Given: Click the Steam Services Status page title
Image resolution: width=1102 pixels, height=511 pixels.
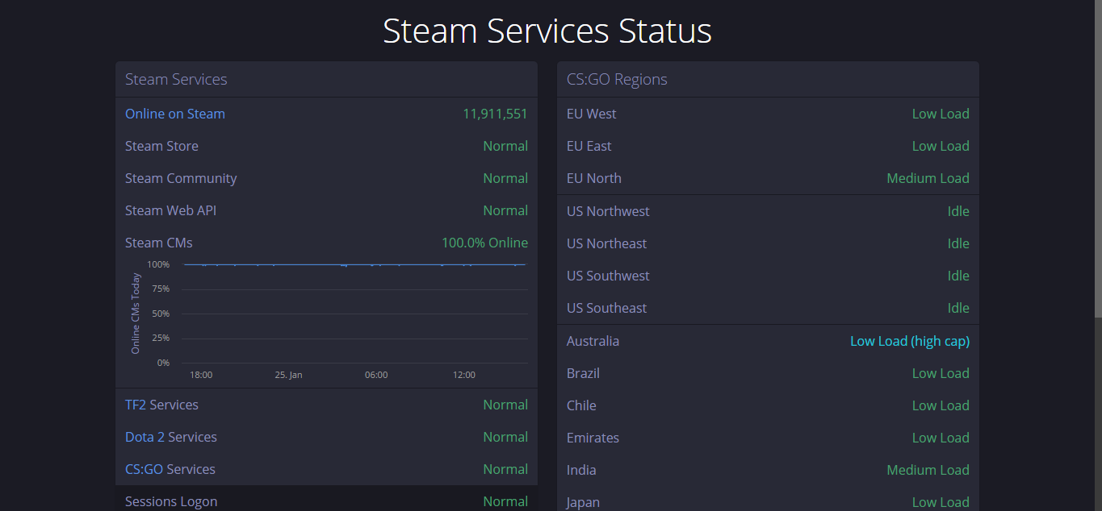Looking at the screenshot, I should 547,31.
